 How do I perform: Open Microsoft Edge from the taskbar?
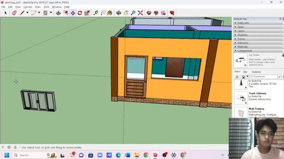click(118, 155)
